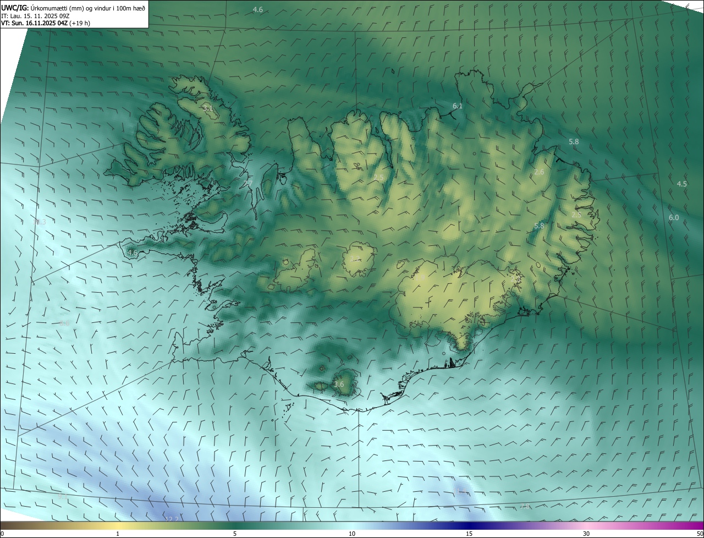Click the 3.6 value label on the glacier
The image size is (704, 538).
pos(339,385)
